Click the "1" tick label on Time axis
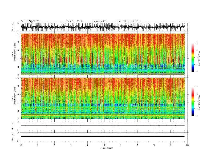This screenshot has height=163, width=211. click(x=38, y=145)
